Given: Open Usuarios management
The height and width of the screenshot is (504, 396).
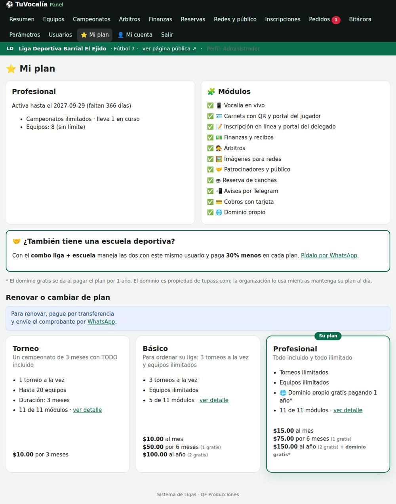Looking at the screenshot, I should click(x=60, y=34).
